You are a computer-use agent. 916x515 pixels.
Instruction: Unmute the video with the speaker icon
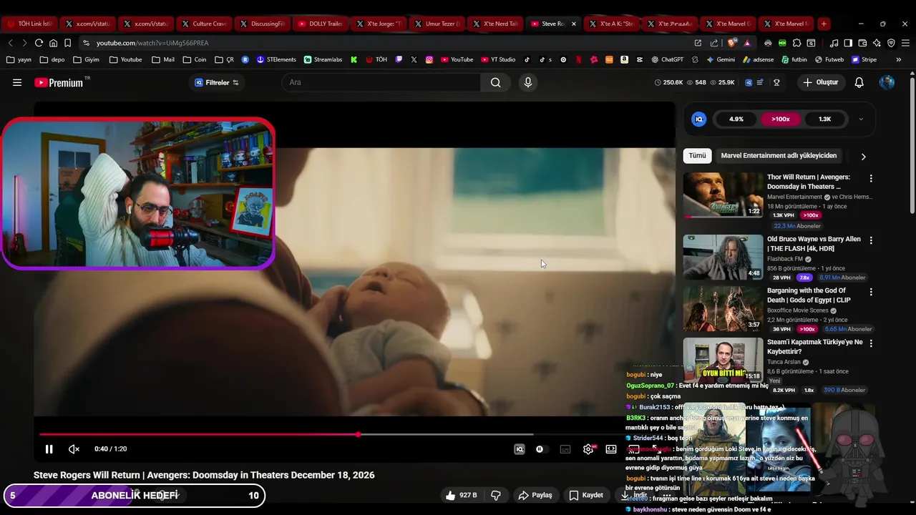[x=74, y=449]
